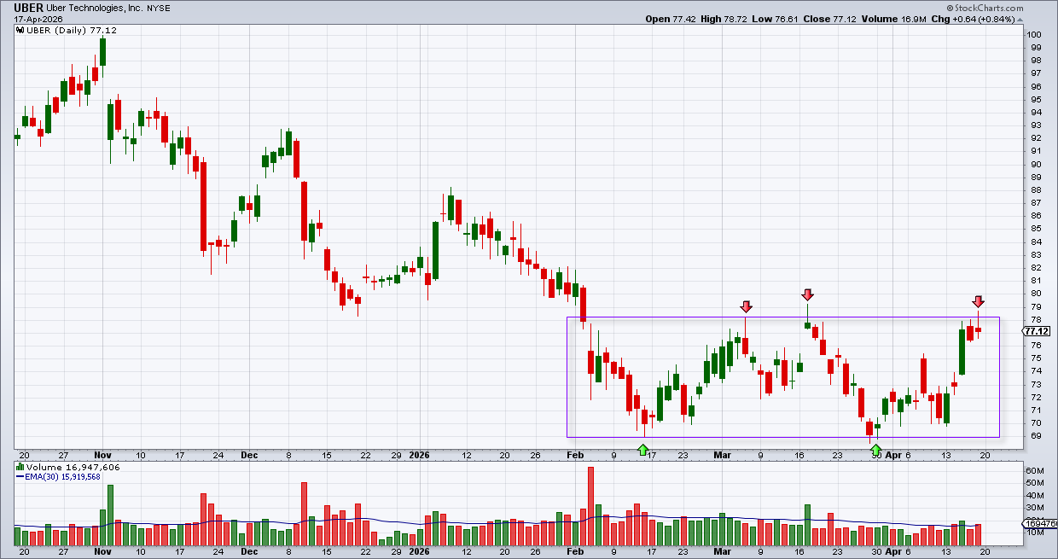Screen dimensions: 1058x559
Task: Click the Nov label on price chart date axis
Action: coord(102,455)
